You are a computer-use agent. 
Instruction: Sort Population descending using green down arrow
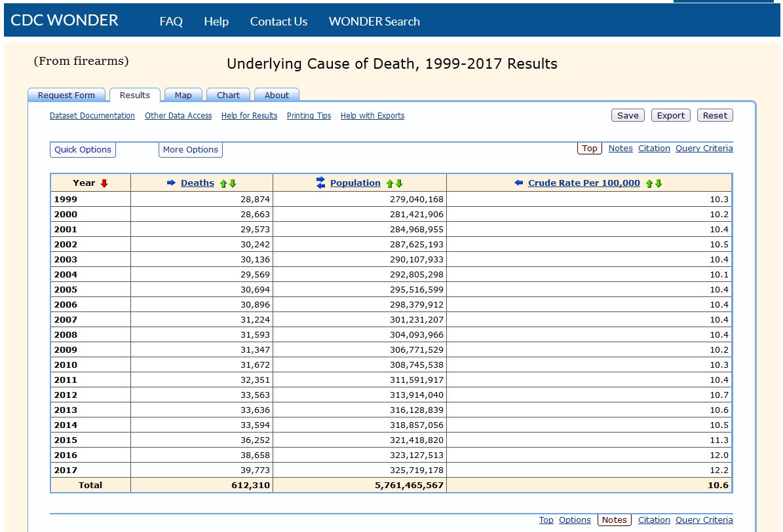point(399,183)
